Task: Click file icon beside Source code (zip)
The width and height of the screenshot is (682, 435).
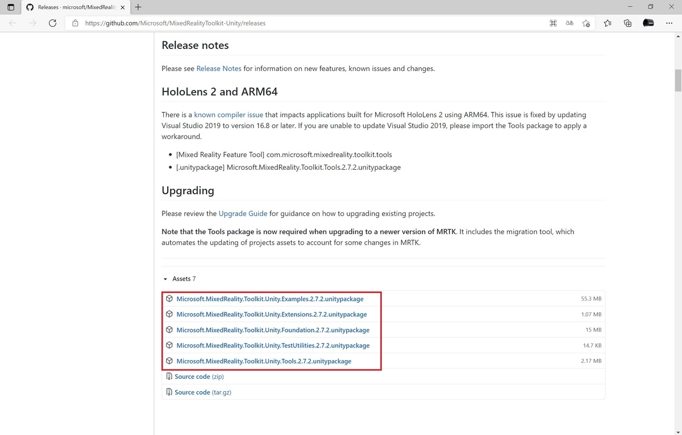Action: (169, 377)
